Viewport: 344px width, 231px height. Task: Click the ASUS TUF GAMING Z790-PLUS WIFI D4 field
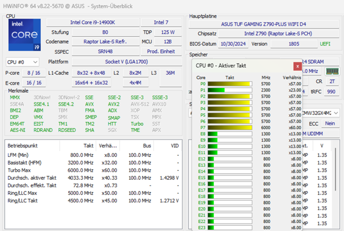[264, 24]
